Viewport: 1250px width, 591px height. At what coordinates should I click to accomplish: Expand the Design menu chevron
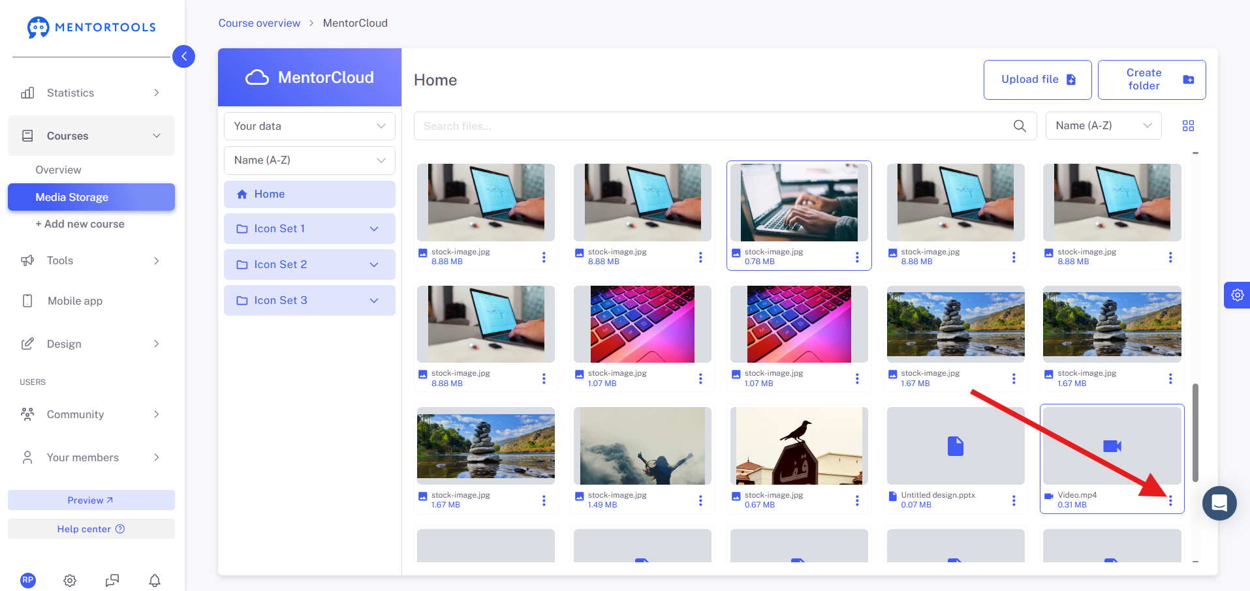[157, 344]
